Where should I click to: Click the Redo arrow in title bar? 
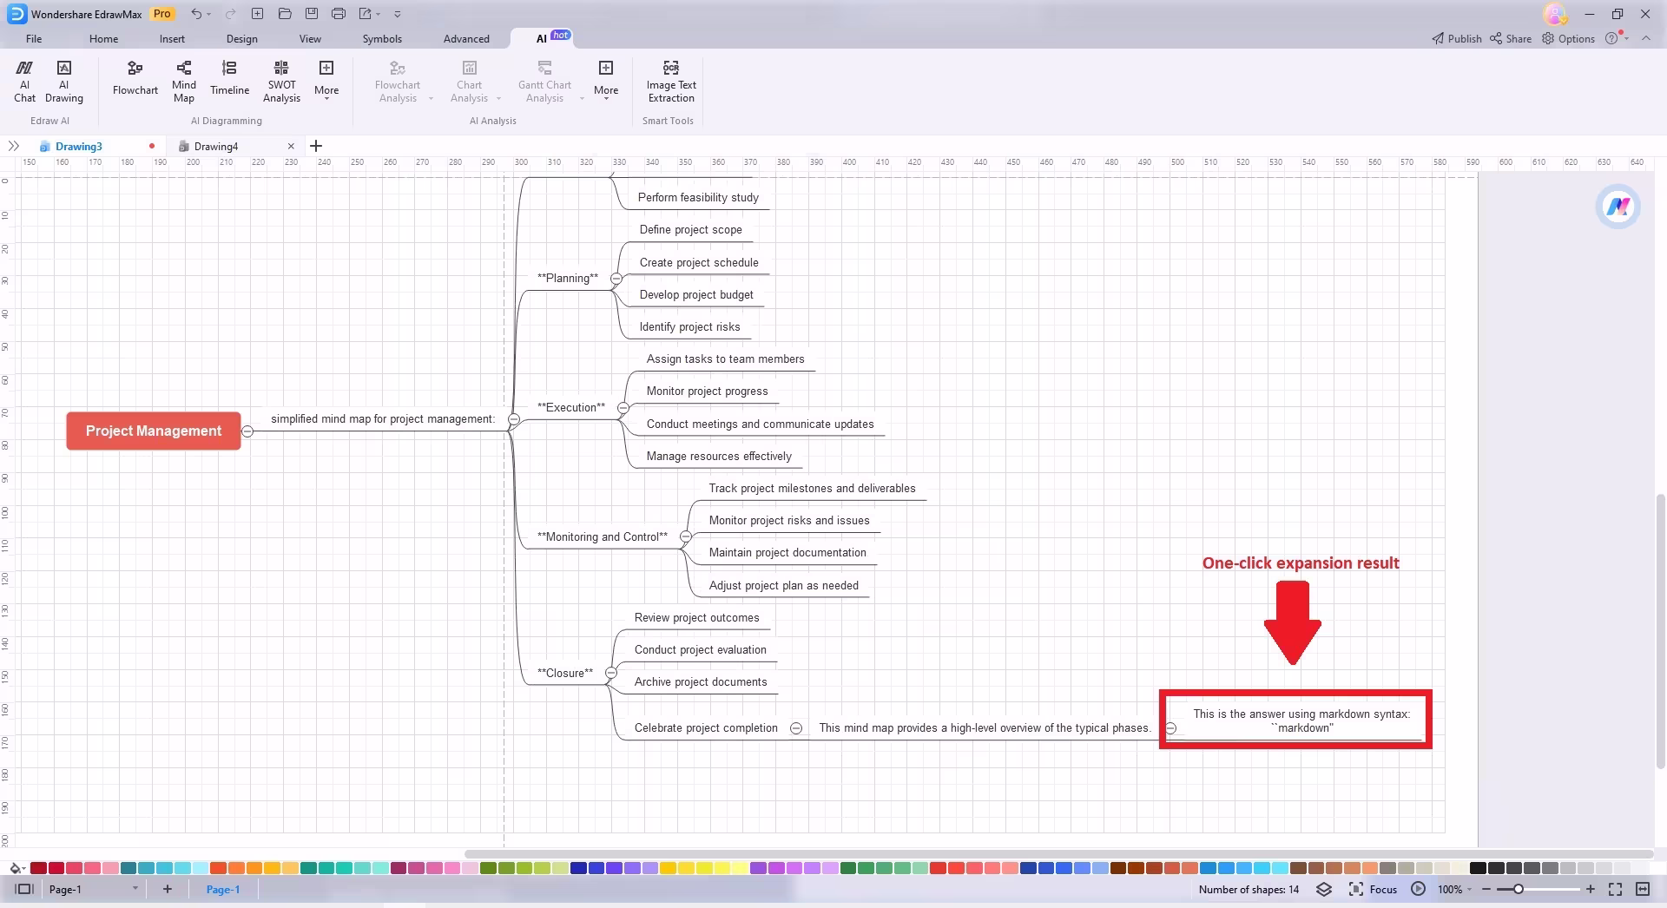click(230, 14)
